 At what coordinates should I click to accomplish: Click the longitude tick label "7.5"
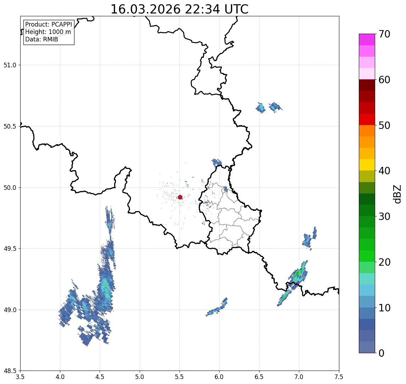point(339,377)
